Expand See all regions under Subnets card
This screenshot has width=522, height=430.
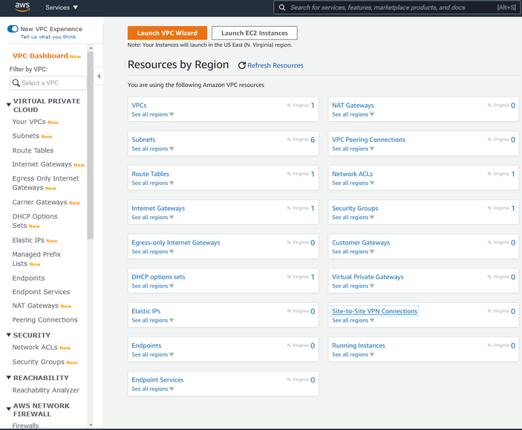coord(152,149)
